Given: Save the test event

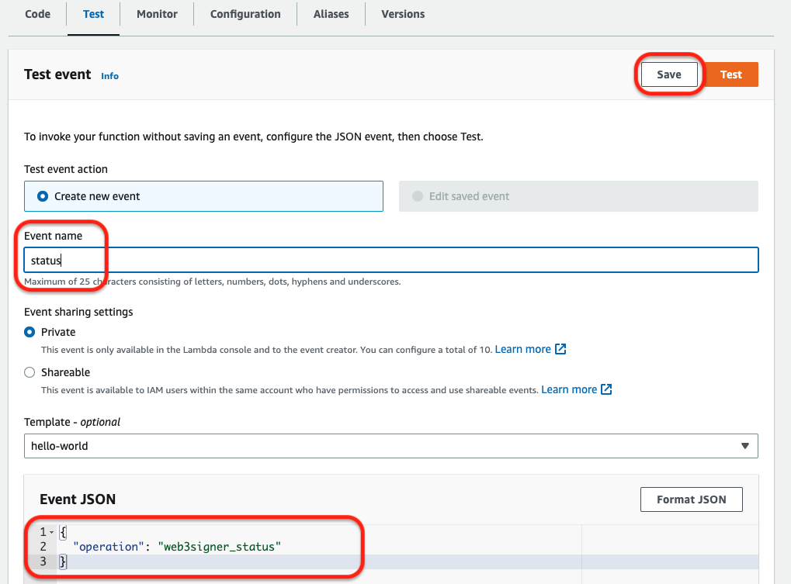Looking at the screenshot, I should pyautogui.click(x=669, y=74).
